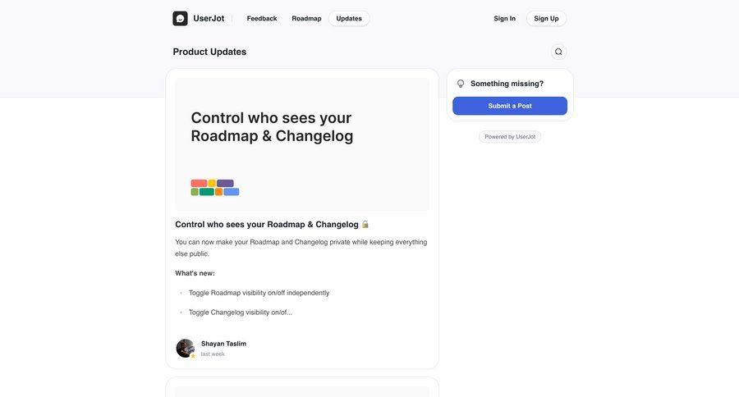This screenshot has height=397, width=739.
Task: Click the UserJot chat bubble logo icon
Action: coord(180,18)
